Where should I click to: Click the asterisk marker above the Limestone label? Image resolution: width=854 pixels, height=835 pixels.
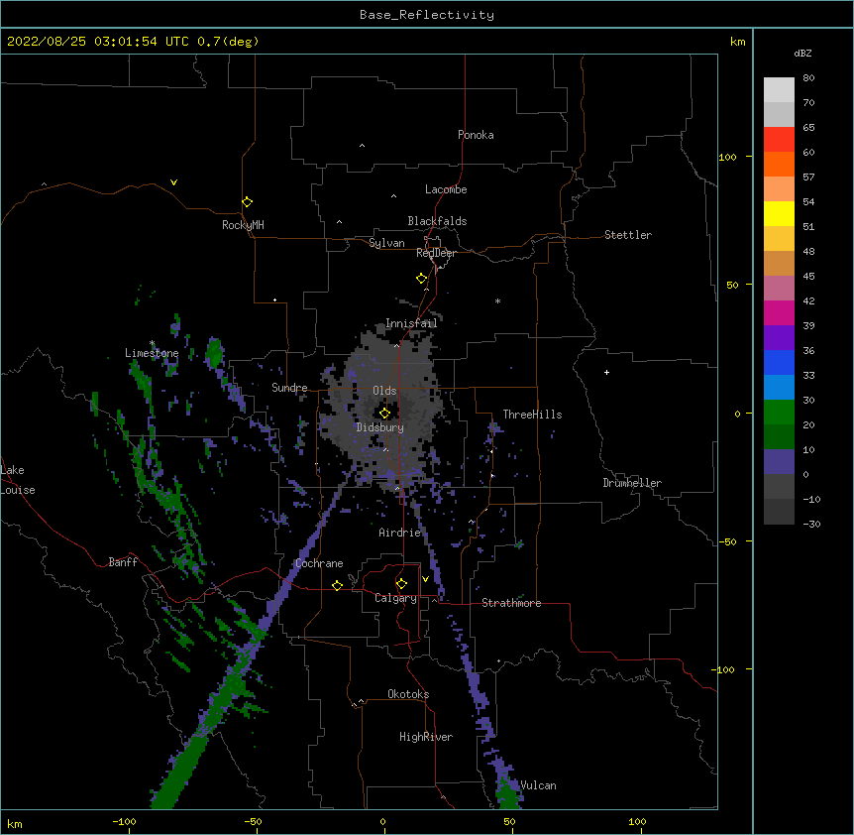[x=152, y=343]
